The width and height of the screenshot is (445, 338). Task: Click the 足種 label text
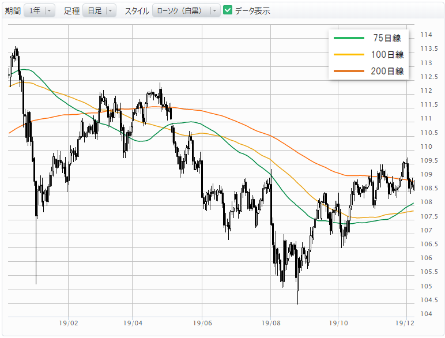(x=72, y=11)
